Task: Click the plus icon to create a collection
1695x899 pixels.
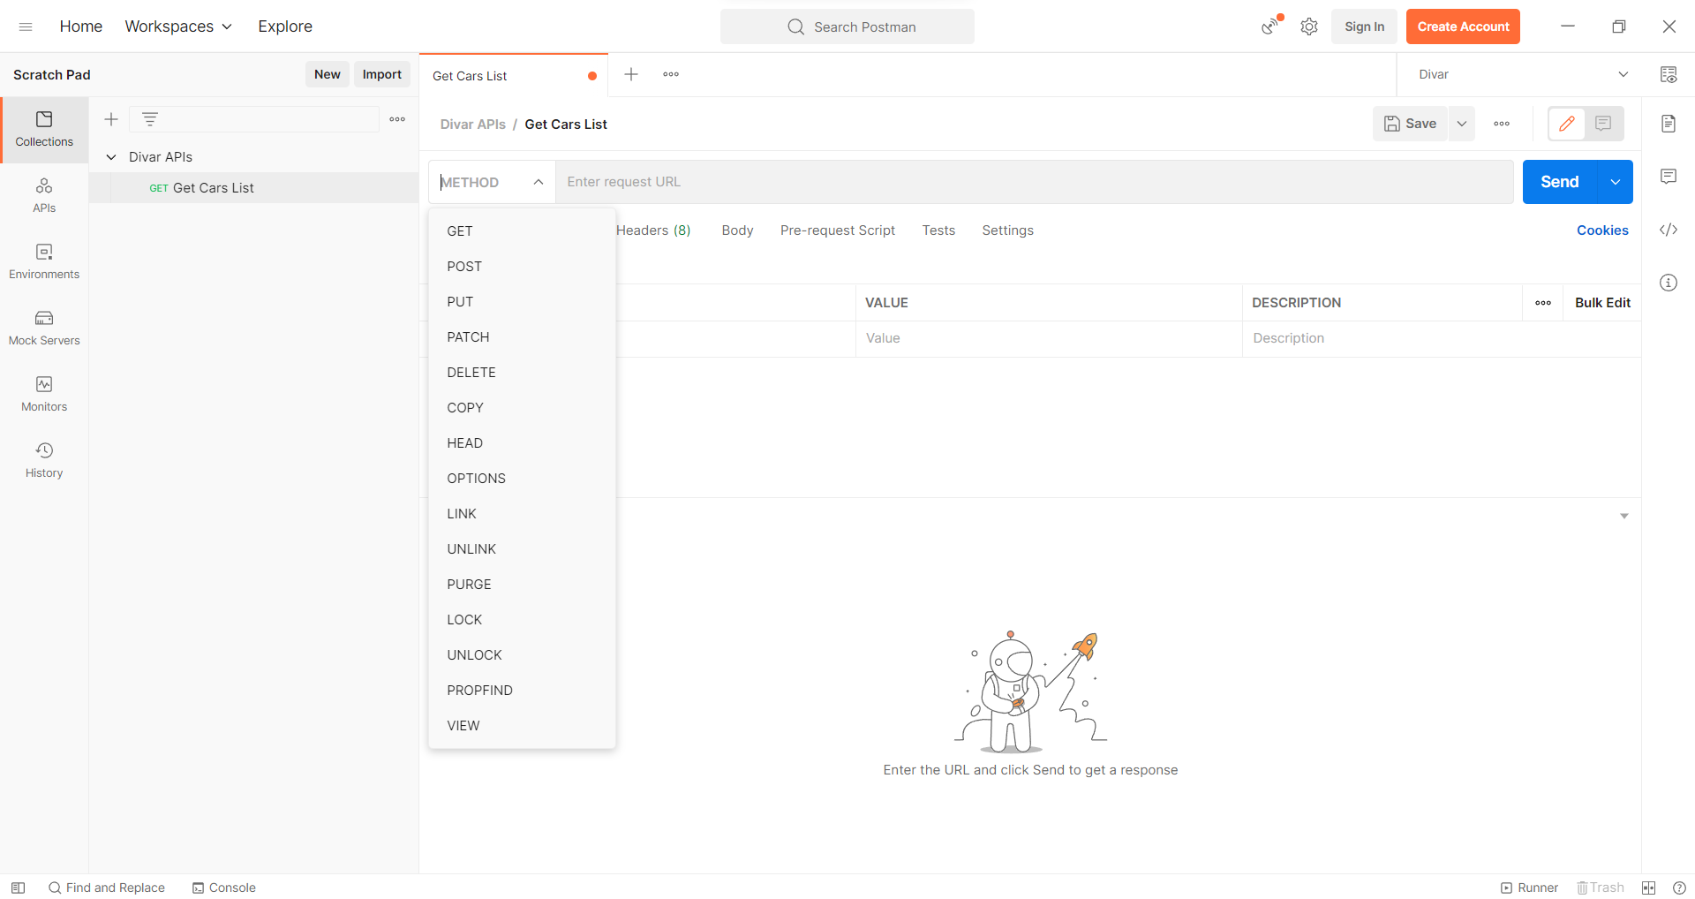Action: tap(111, 119)
